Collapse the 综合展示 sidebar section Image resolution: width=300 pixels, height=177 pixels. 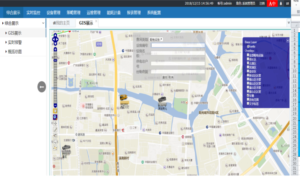[23, 23]
